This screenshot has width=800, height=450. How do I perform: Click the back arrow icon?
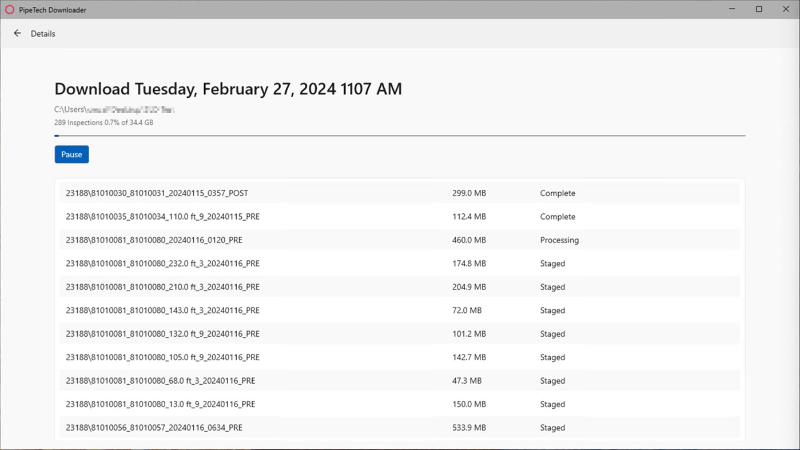click(x=17, y=34)
